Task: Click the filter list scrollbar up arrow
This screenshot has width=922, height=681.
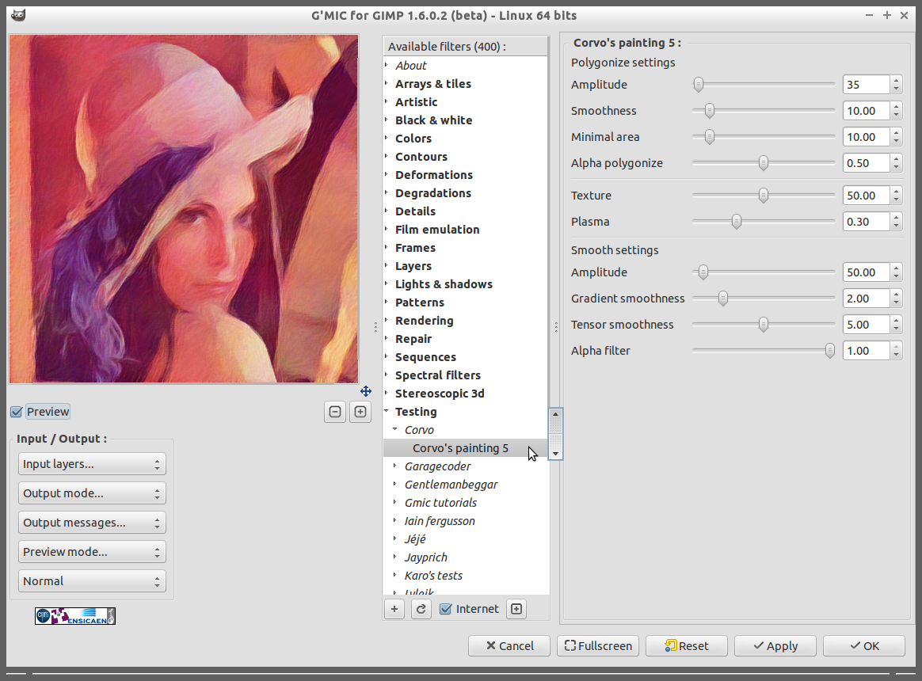Action: click(x=555, y=414)
